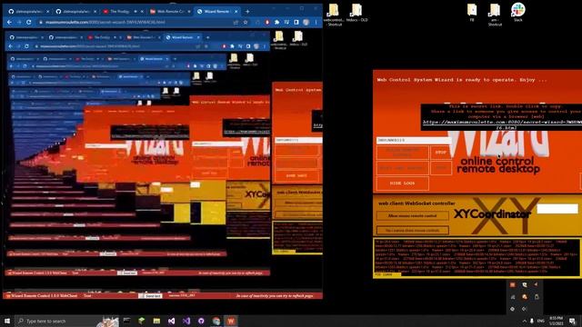Click the Send text button in the bottom status bar
This screenshot has width=582, height=327.
150,296
